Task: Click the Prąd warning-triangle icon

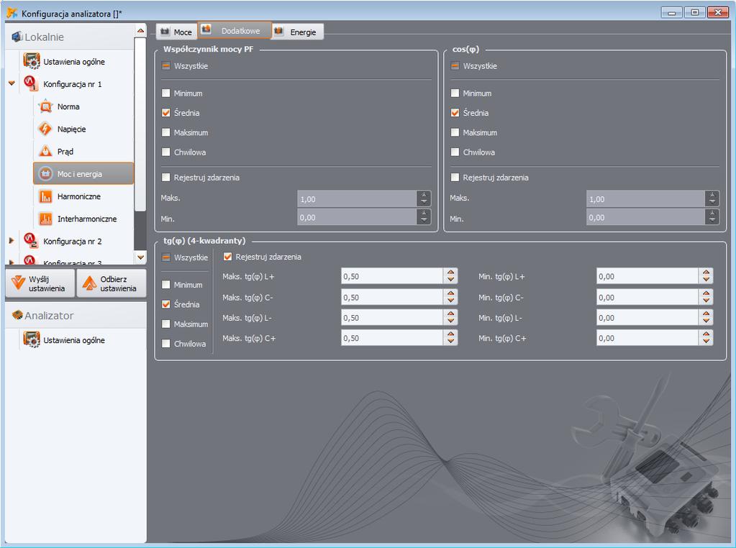Action: click(45, 151)
